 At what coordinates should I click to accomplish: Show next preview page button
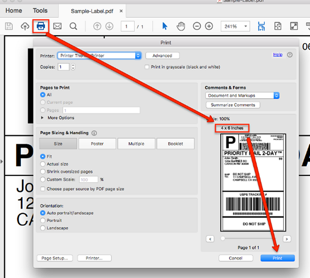287,239
